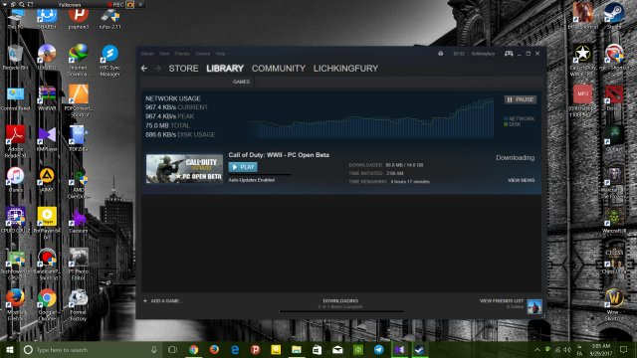Show hidden tray icons chevron
The height and width of the screenshot is (358, 637).
(x=537, y=349)
